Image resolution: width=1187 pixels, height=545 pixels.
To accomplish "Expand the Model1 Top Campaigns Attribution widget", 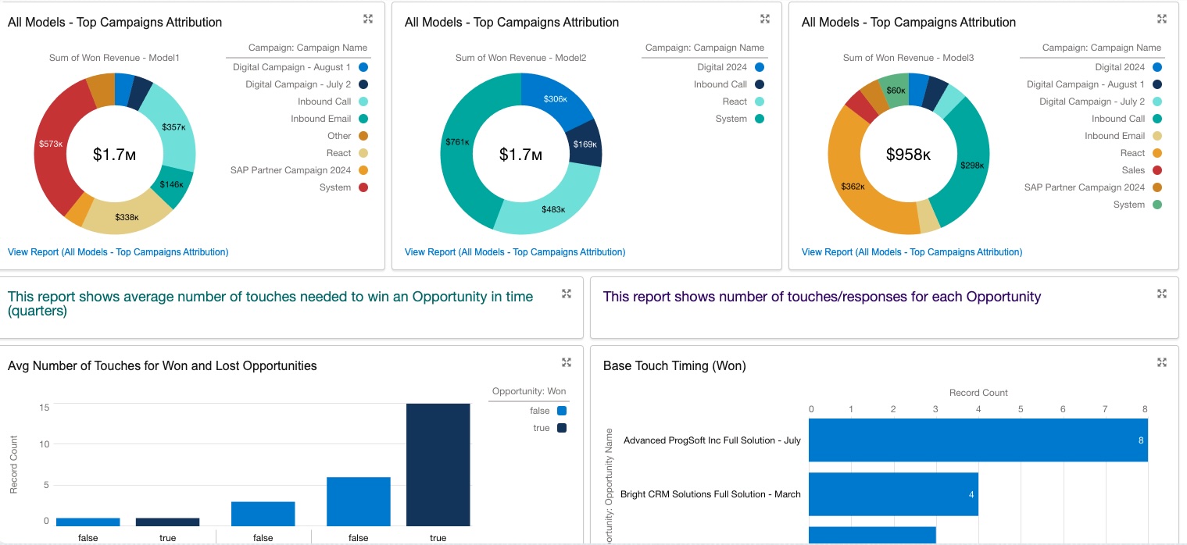I will click(368, 19).
